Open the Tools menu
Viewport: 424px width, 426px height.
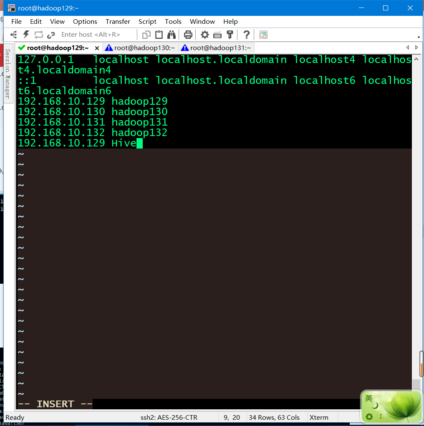coord(173,21)
